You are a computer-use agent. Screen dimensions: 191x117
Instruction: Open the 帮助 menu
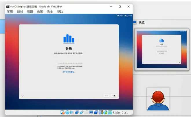[x=60, y=12]
